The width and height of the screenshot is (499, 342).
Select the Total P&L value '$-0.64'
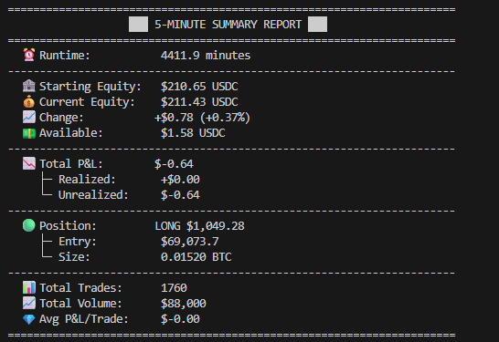click(174, 164)
